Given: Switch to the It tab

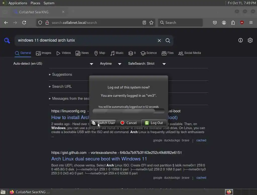Looking at the screenshot, I should pos(132,53).
